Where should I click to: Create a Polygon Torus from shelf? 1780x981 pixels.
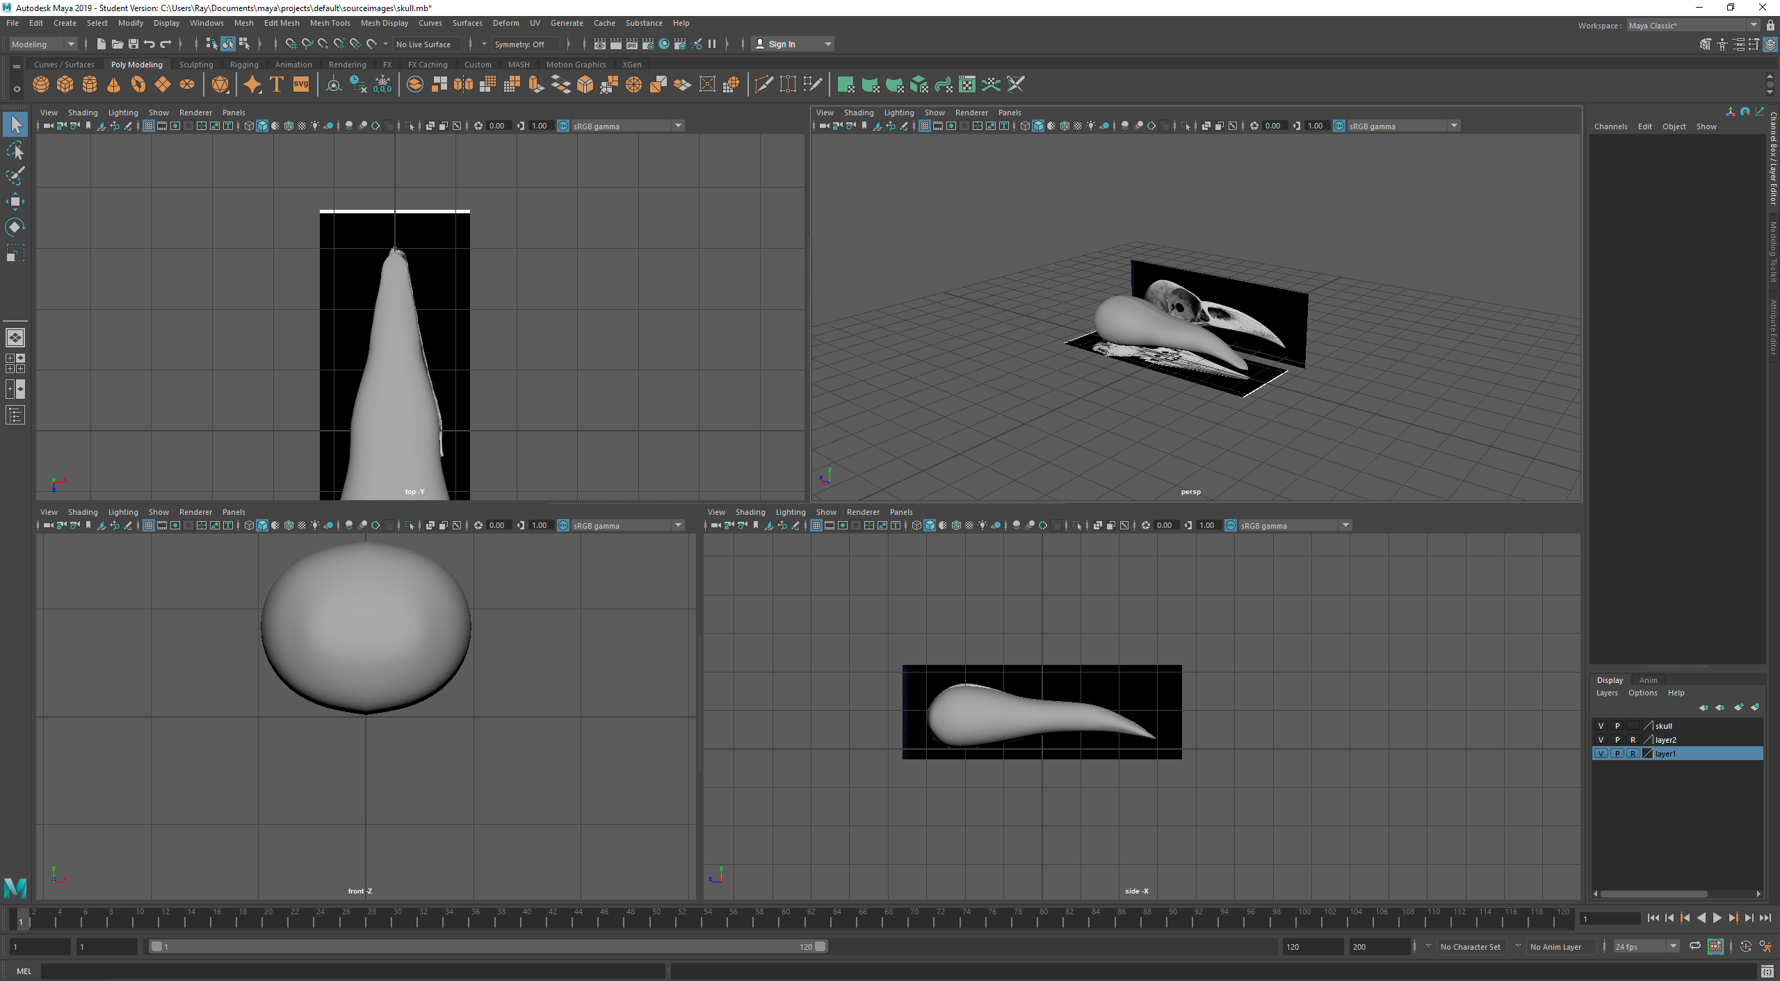coord(138,85)
